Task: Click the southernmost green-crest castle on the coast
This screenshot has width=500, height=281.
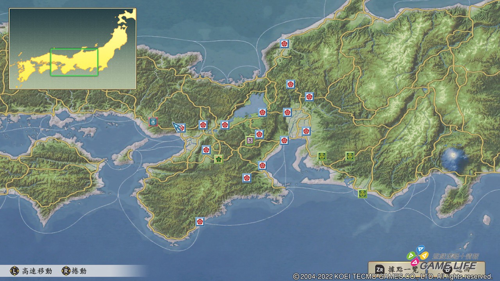Action: click(x=362, y=194)
